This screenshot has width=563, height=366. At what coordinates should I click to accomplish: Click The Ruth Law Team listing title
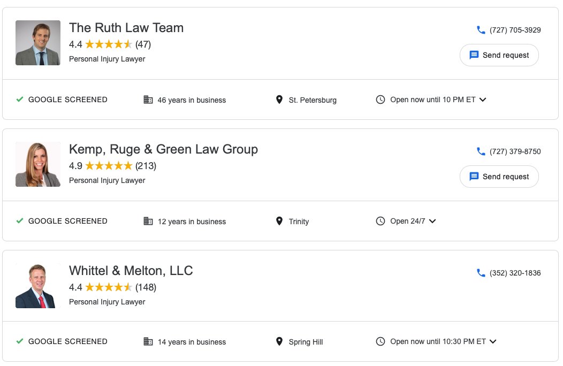tap(126, 28)
